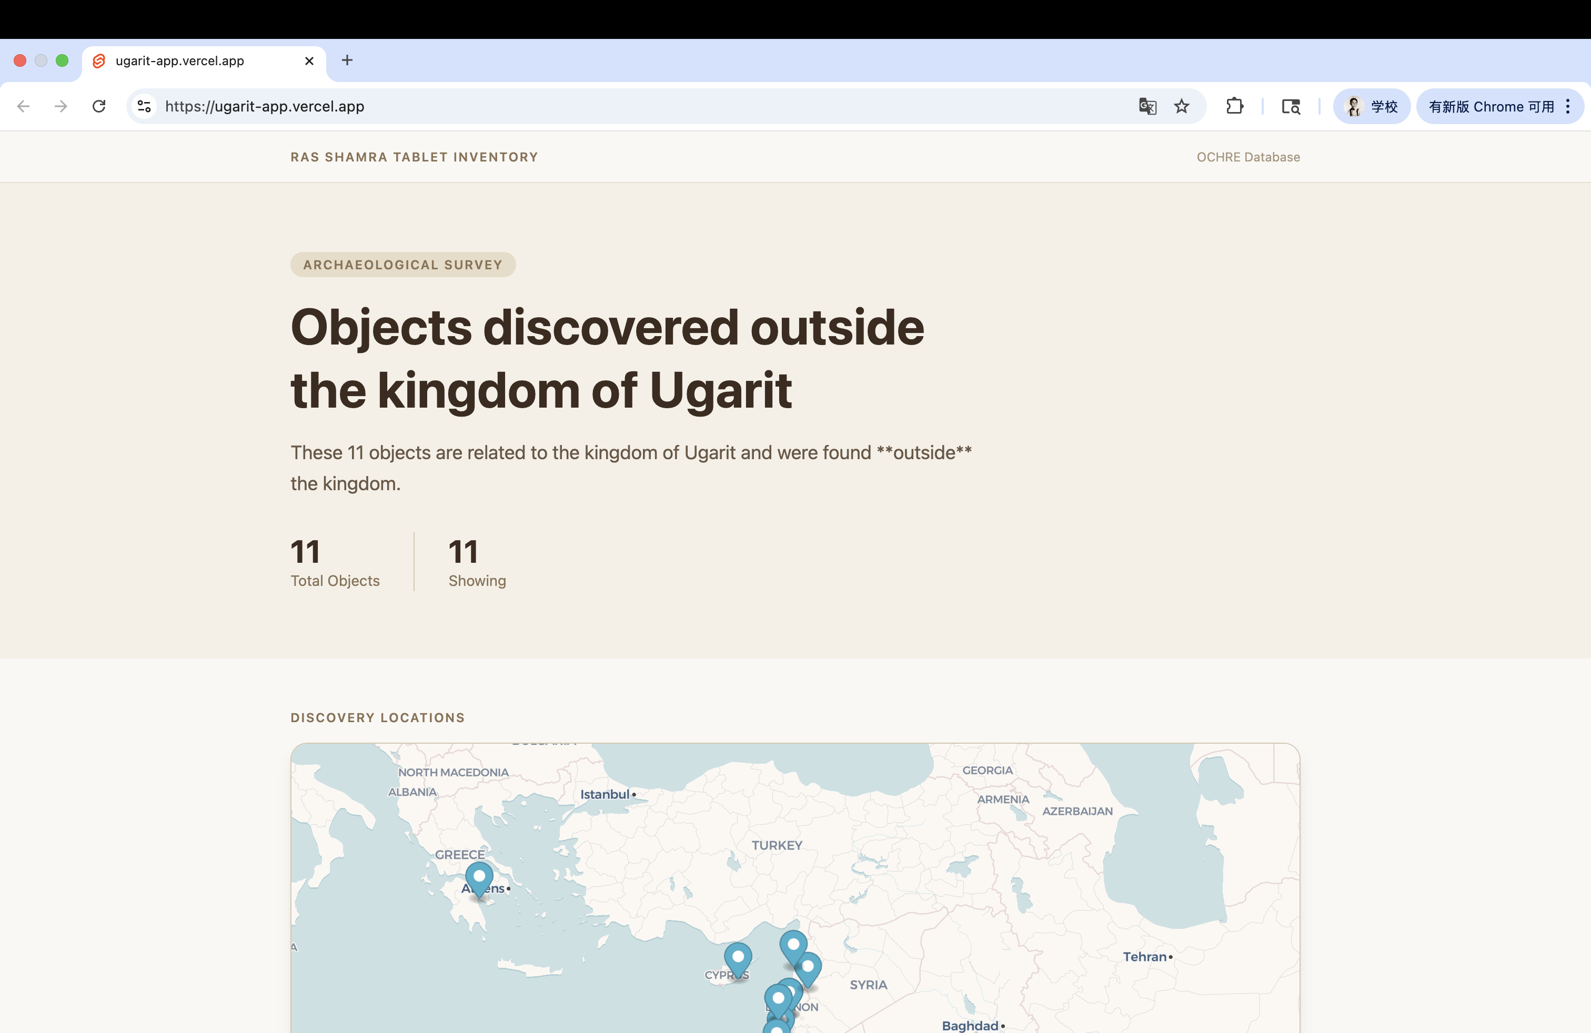This screenshot has width=1591, height=1033.
Task: Open the extensions puzzle-piece icon
Action: [x=1235, y=106]
